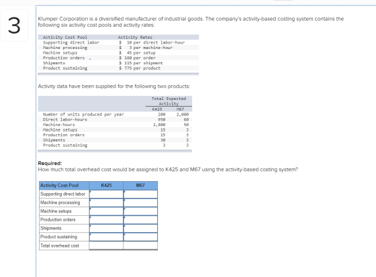Click the Required heading text
The height and width of the screenshot is (277, 376).
pos(50,163)
